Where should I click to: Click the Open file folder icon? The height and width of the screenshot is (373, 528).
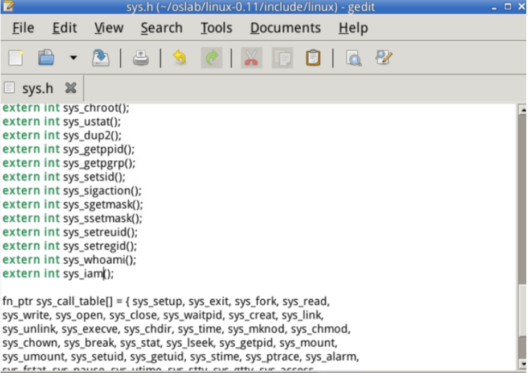[46, 58]
